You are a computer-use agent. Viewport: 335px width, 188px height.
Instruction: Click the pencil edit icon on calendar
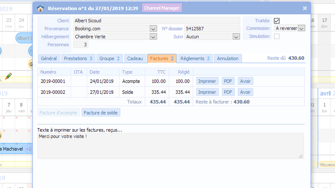(x=9, y=76)
